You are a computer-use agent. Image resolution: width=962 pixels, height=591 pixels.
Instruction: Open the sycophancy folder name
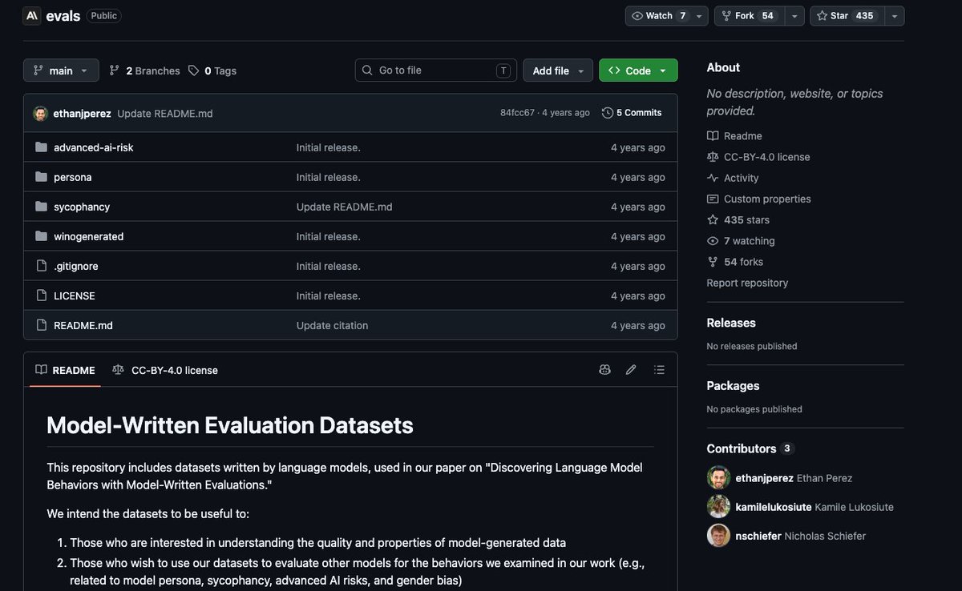click(82, 207)
